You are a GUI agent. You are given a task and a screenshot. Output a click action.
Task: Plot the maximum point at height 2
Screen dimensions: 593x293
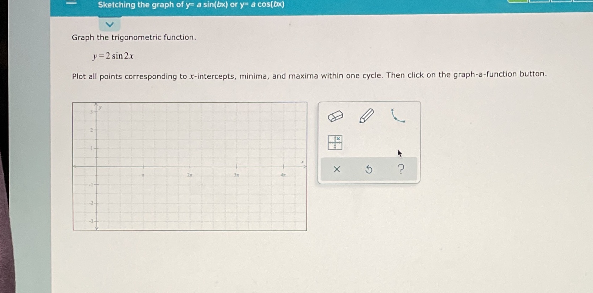[108, 130]
